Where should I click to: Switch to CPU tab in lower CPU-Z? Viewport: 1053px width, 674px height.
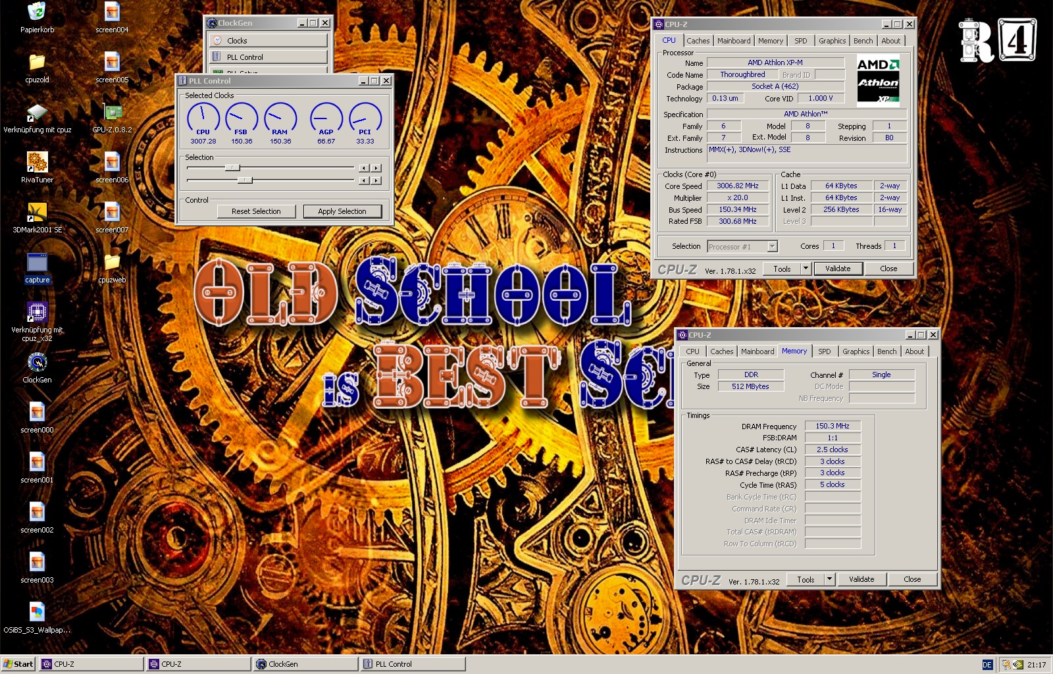point(693,351)
